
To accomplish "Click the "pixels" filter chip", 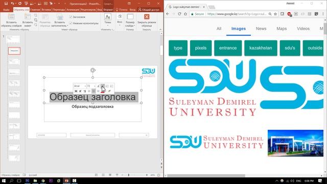I will pyautogui.click(x=201, y=48).
